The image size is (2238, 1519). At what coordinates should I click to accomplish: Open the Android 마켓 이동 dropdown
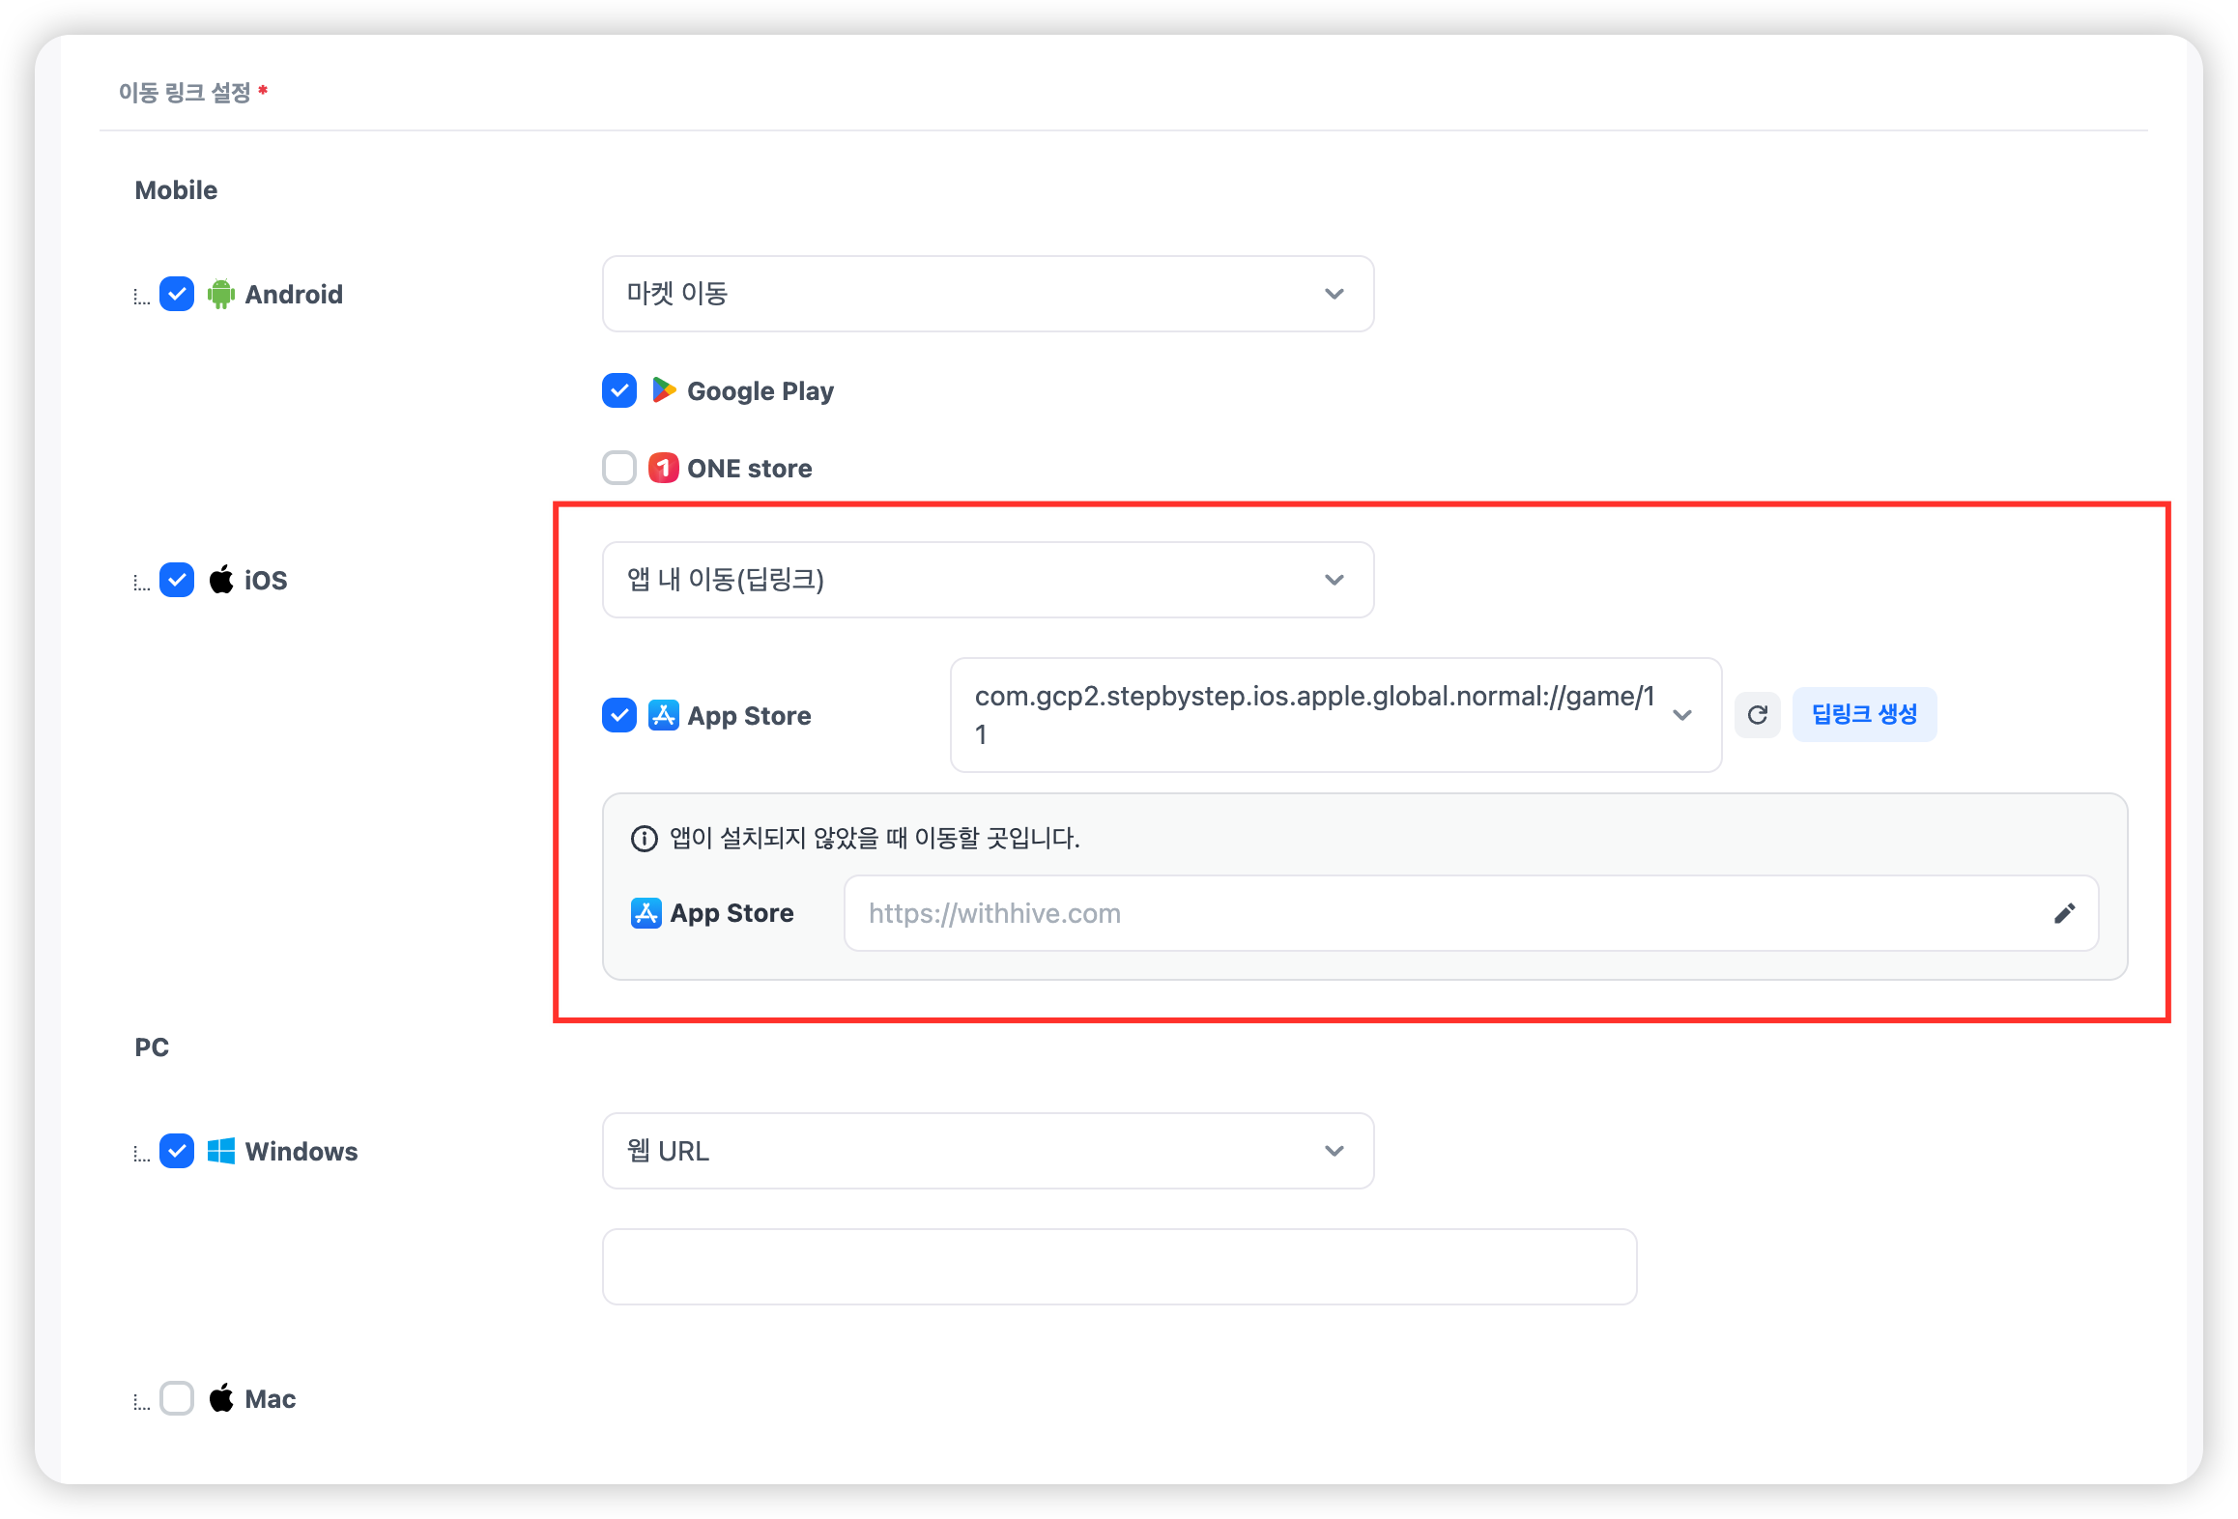[x=988, y=294]
